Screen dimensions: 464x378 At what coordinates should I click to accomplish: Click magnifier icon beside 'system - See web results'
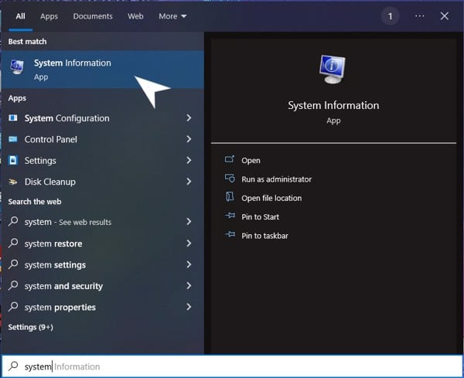[x=13, y=221]
